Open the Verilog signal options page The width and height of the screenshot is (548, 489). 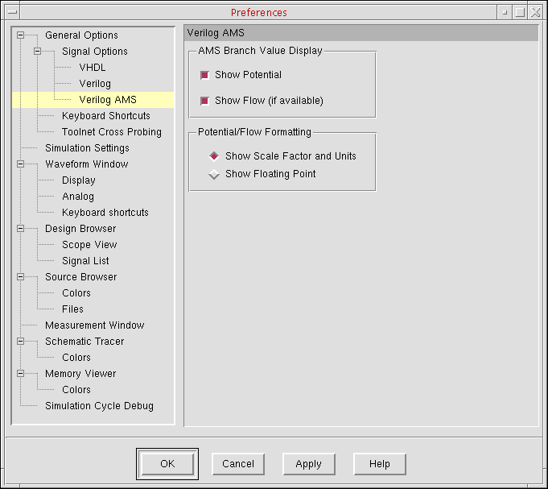[95, 84]
